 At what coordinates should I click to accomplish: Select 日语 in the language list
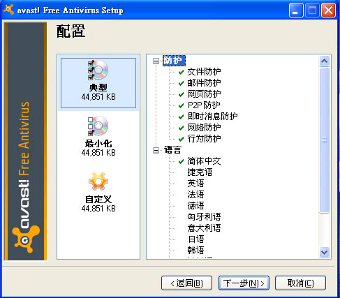(x=195, y=239)
